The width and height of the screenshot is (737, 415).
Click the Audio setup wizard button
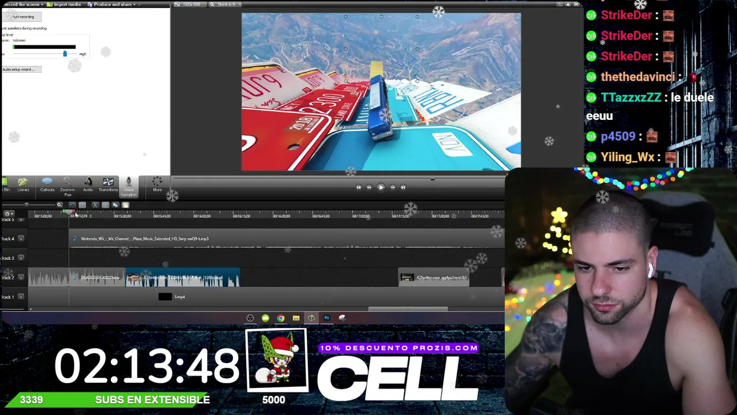click(21, 69)
